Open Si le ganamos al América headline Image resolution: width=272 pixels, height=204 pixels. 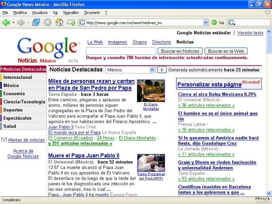point(218,140)
